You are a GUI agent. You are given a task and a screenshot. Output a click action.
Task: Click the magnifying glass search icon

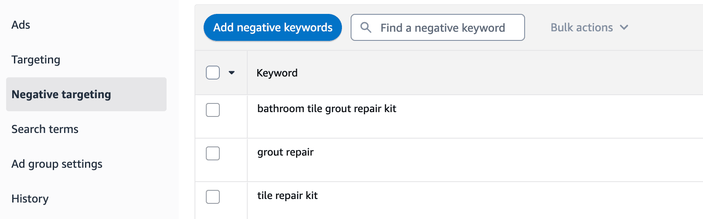(x=366, y=28)
